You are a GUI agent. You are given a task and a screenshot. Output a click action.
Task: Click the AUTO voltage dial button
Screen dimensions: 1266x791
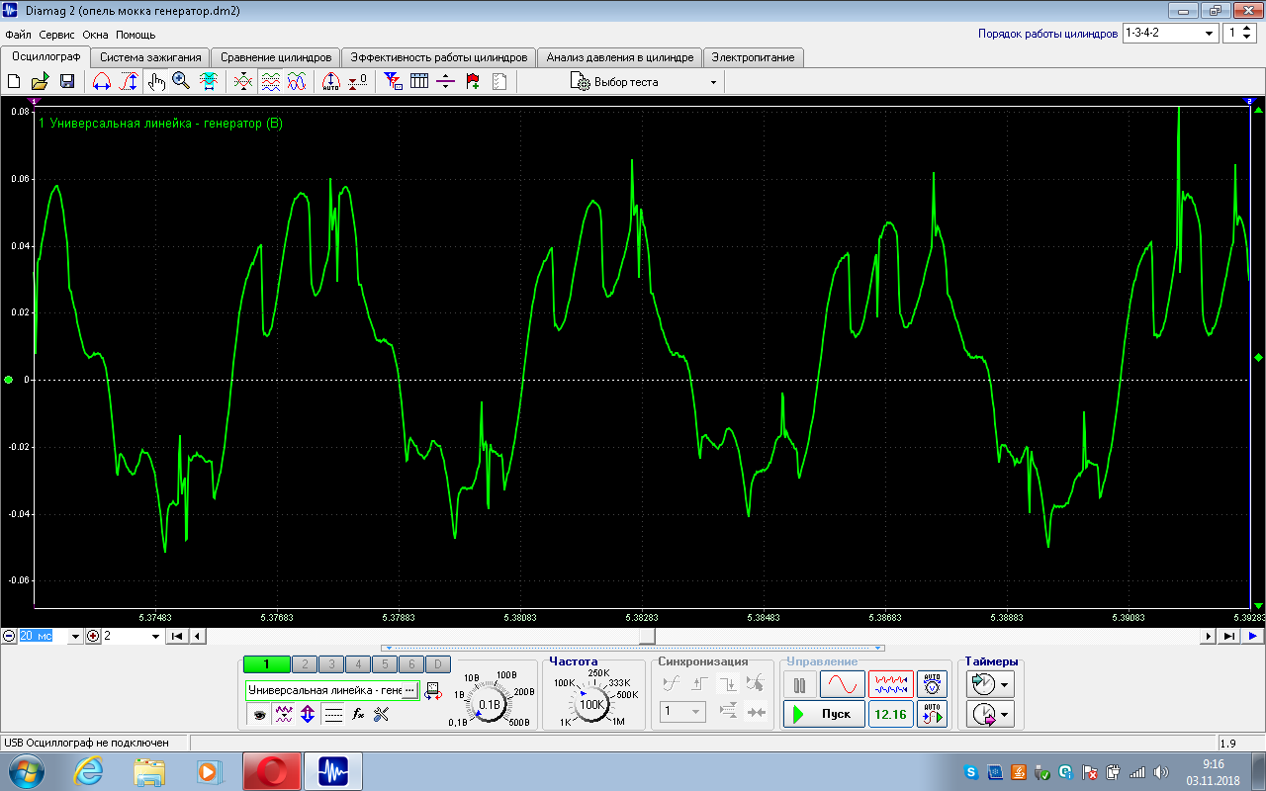pos(931,684)
